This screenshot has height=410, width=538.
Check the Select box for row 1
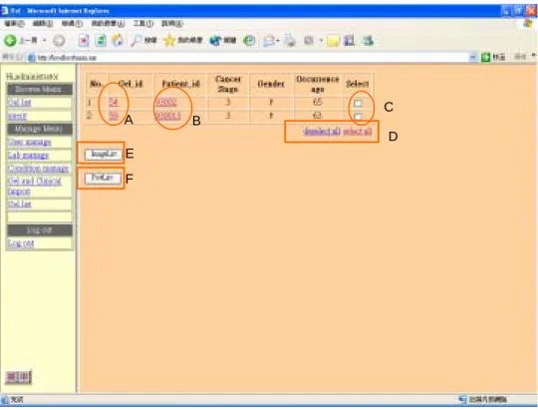pos(358,103)
